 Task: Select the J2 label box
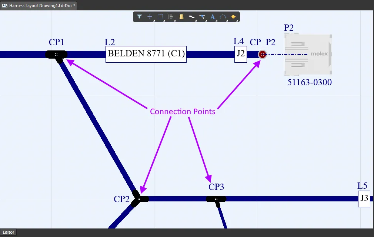pyautogui.click(x=240, y=54)
